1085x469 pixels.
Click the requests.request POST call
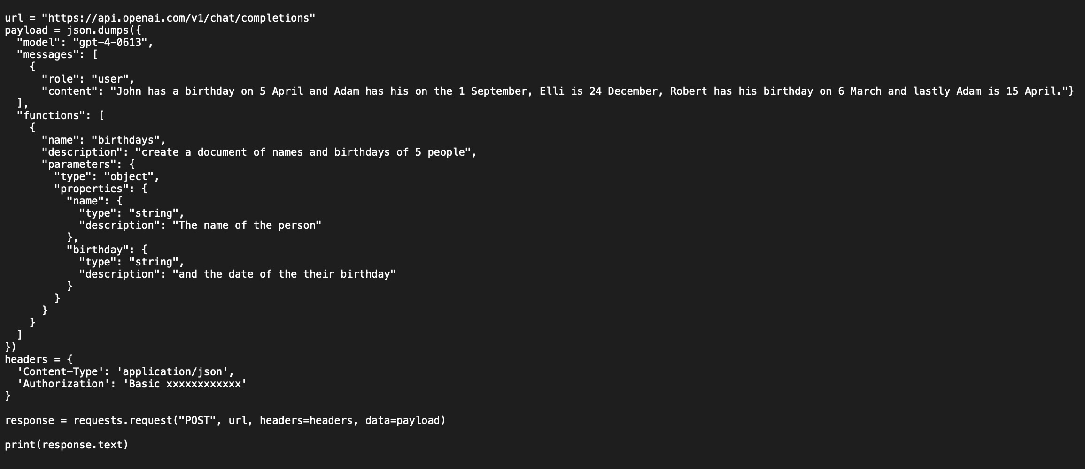[x=259, y=421]
